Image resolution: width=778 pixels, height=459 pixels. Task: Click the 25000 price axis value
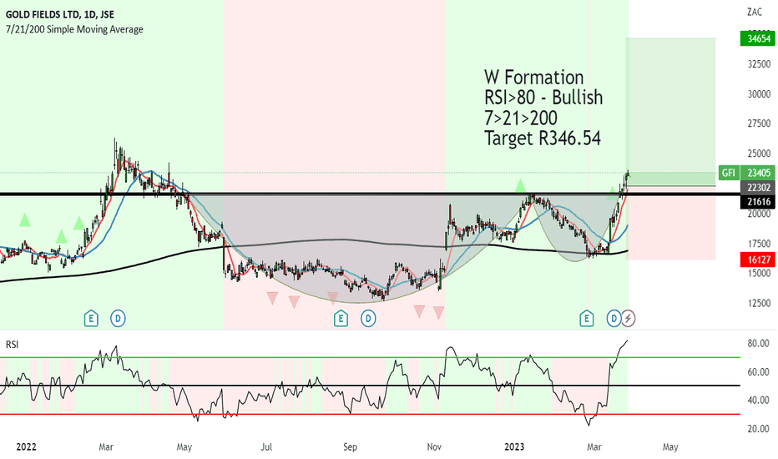[759, 154]
